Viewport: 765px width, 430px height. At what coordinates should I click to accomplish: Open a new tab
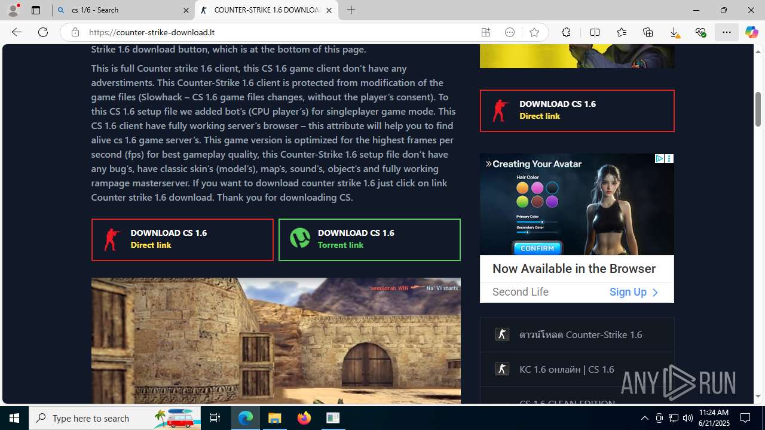[x=351, y=10]
